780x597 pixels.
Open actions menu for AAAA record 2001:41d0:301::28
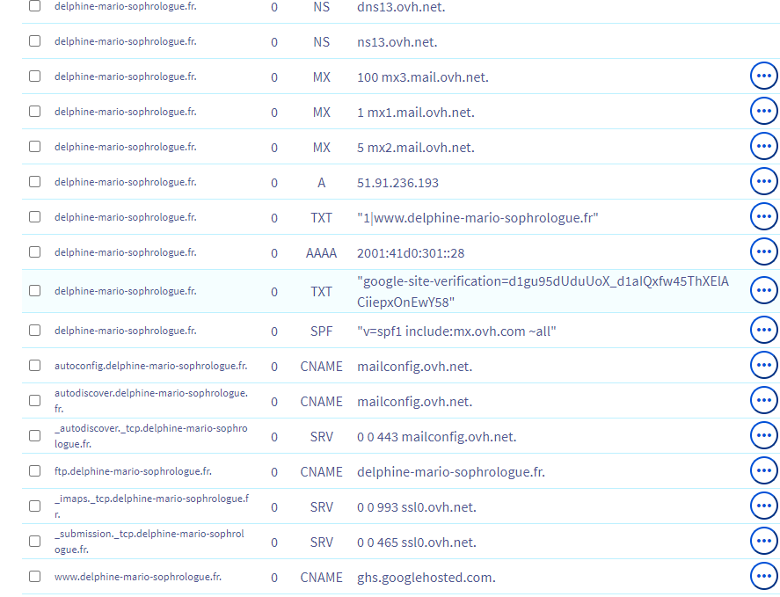(763, 252)
